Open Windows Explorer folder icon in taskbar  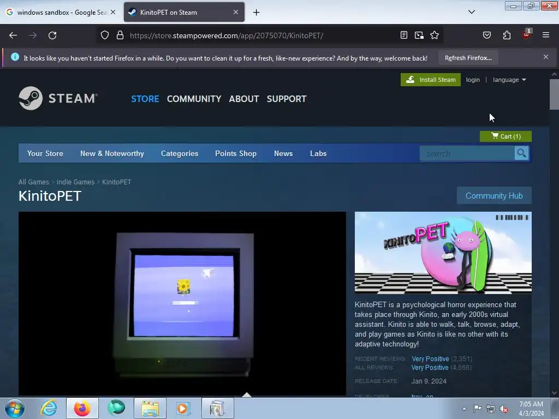click(150, 408)
